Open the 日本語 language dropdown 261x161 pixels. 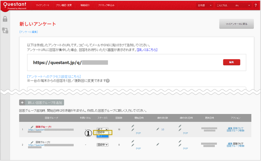pos(205,5)
